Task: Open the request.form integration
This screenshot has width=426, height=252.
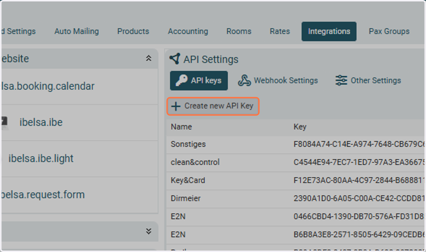Action: [43, 195]
